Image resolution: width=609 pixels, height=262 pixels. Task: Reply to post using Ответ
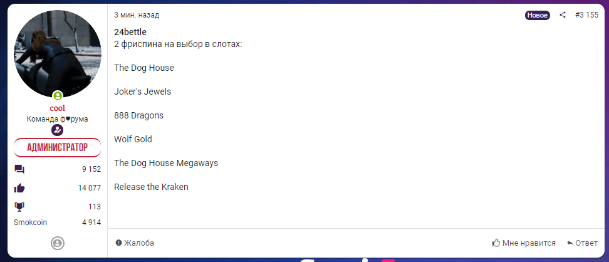pyautogui.click(x=582, y=243)
